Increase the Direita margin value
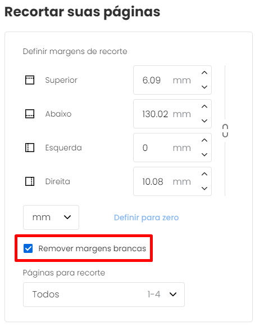The image size is (255, 325). click(x=204, y=174)
